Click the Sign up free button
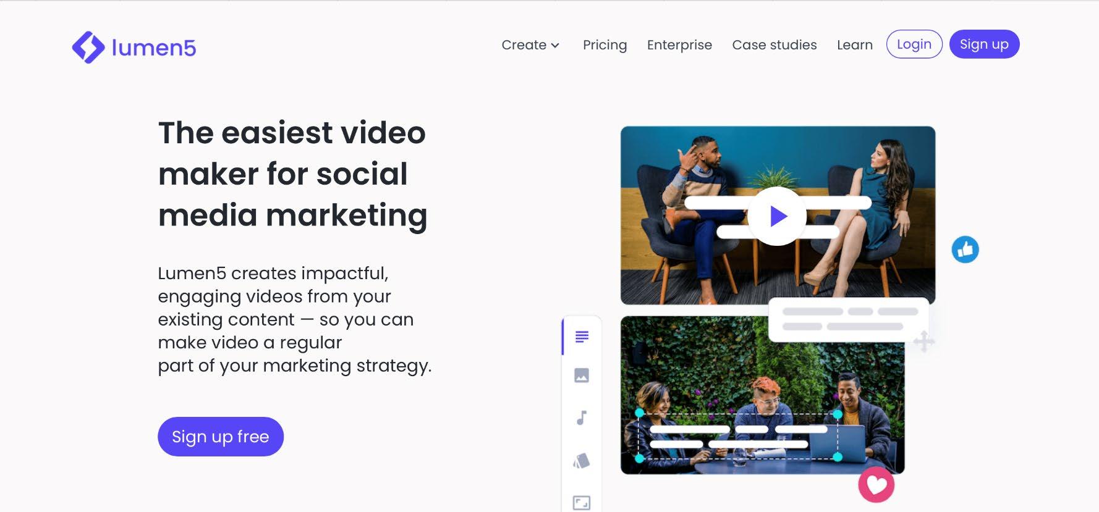This screenshot has height=512, width=1099. [221, 437]
